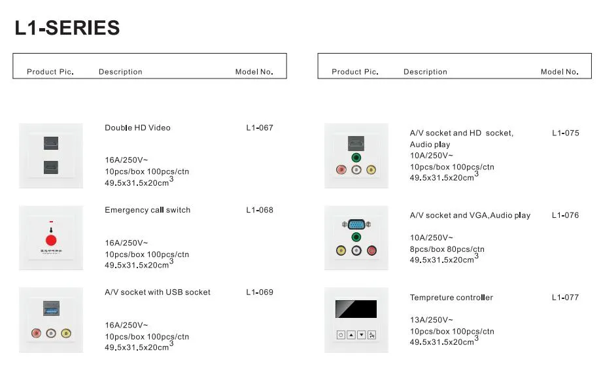The width and height of the screenshot is (601, 365).
Task: Click the right Model No. column header
Action: pos(560,72)
